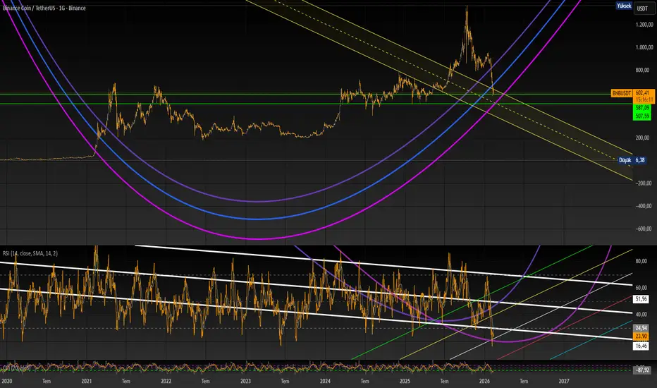Click the 15:16:11 bar countdown timer

coord(642,100)
